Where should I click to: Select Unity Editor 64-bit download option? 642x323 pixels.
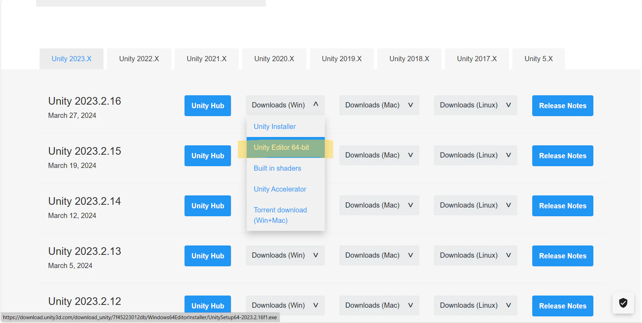[x=286, y=147]
